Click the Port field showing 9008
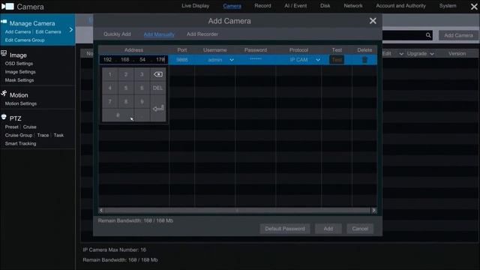The image size is (480, 270). point(181,60)
